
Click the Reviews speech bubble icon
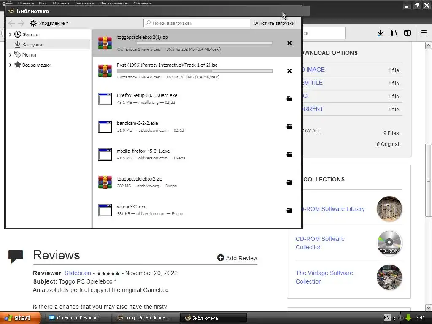click(x=16, y=256)
